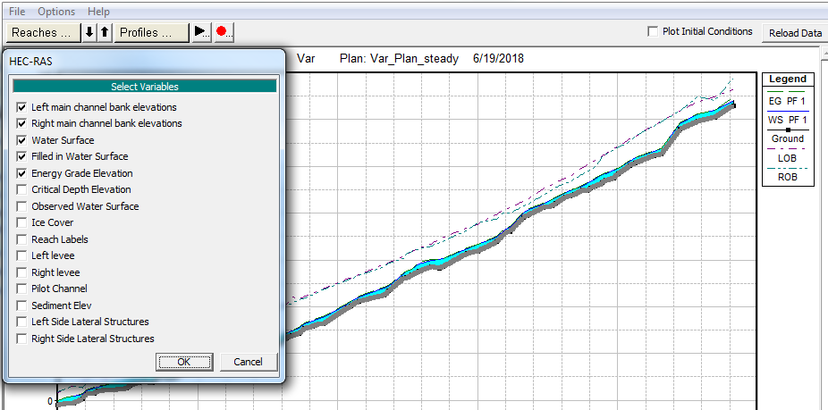
Task: Click the Plan: Var_Plan_steady title text
Action: (399, 59)
